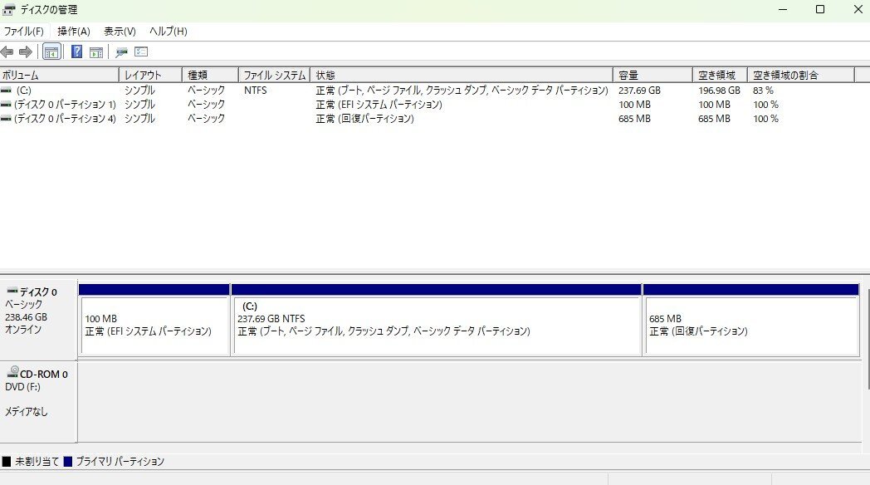Select the CD-ROM 0 drive icon
The width and height of the screenshot is (870, 485).
[x=11, y=374]
